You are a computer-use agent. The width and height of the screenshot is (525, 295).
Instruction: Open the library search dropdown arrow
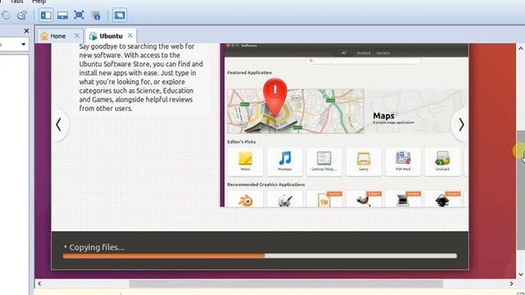coord(24,44)
